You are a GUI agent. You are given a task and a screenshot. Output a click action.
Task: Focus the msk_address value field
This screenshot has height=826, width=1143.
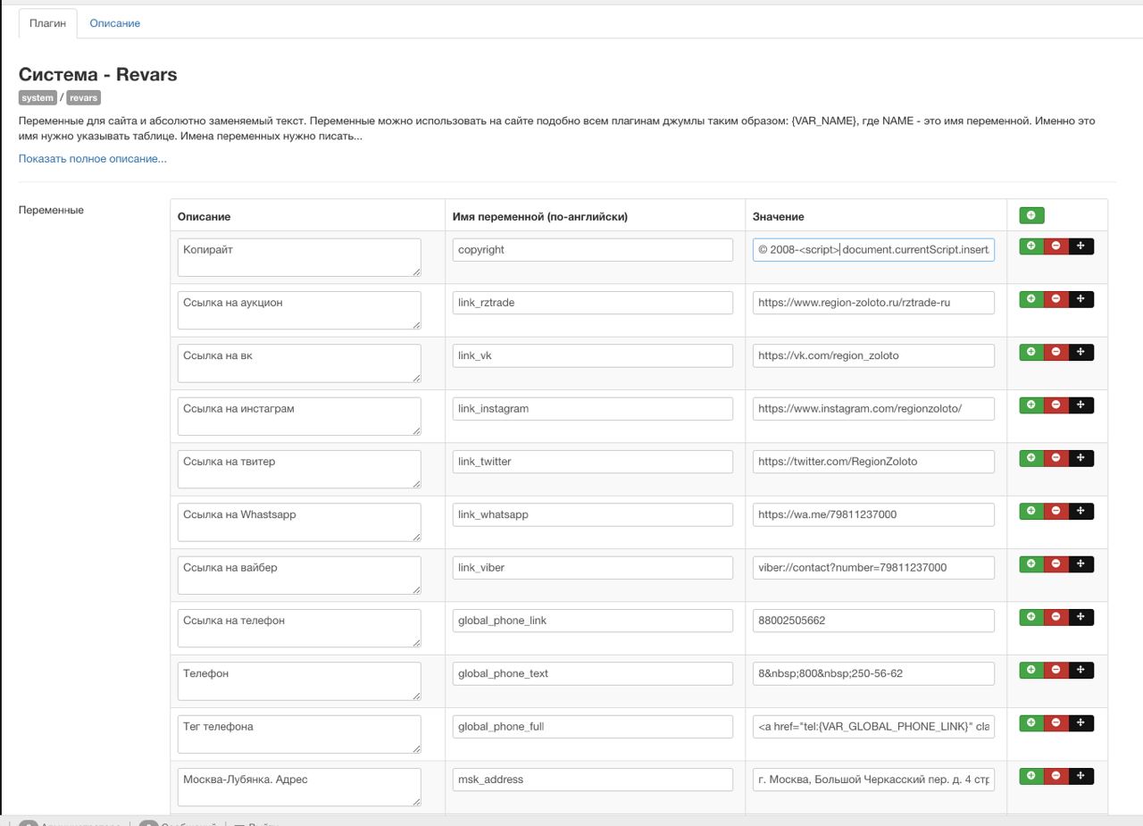[x=873, y=780]
